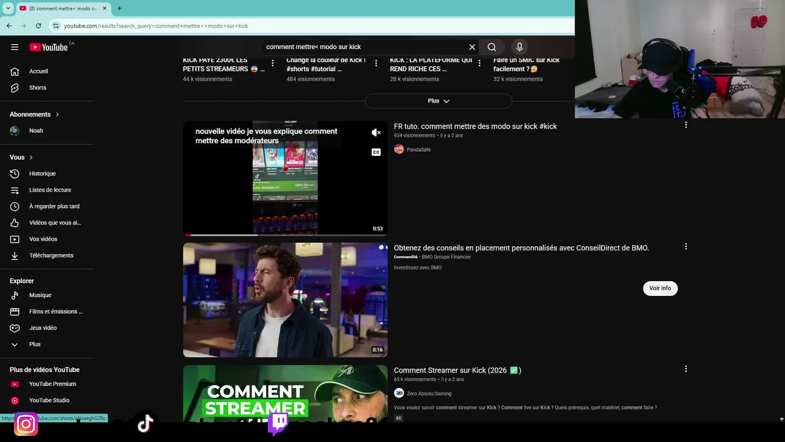Click the browser forward arrow

(23, 26)
